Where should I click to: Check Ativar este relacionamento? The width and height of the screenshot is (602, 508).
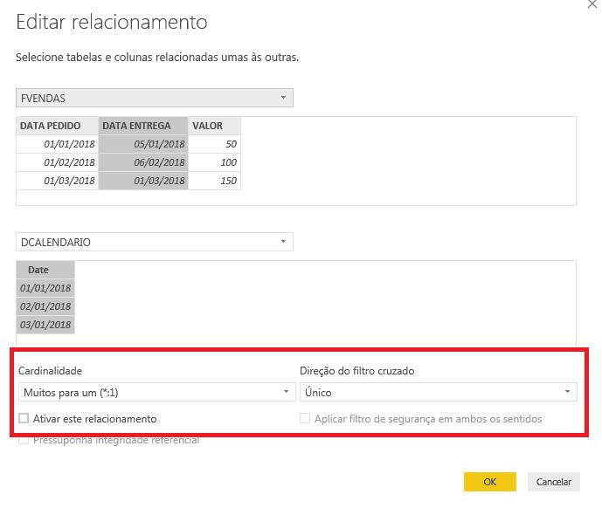coord(24,418)
